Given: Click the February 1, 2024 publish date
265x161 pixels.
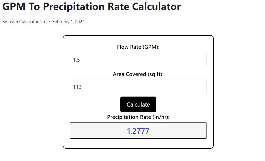Looking at the screenshot, I should [68, 22].
